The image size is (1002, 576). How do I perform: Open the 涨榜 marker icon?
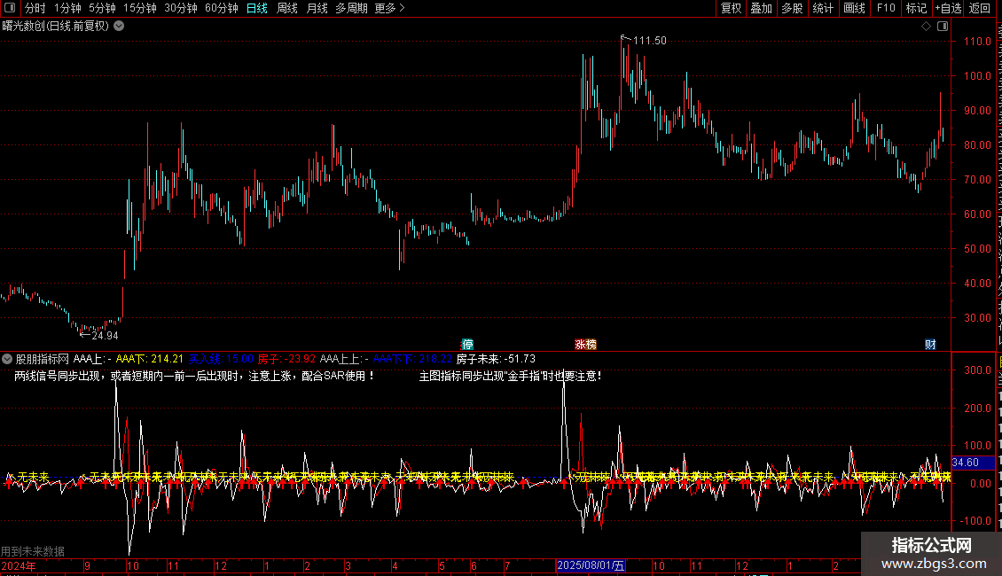pos(585,344)
